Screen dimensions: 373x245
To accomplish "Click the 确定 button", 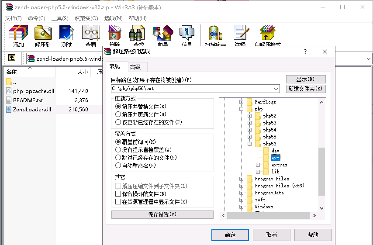I will (230, 235).
